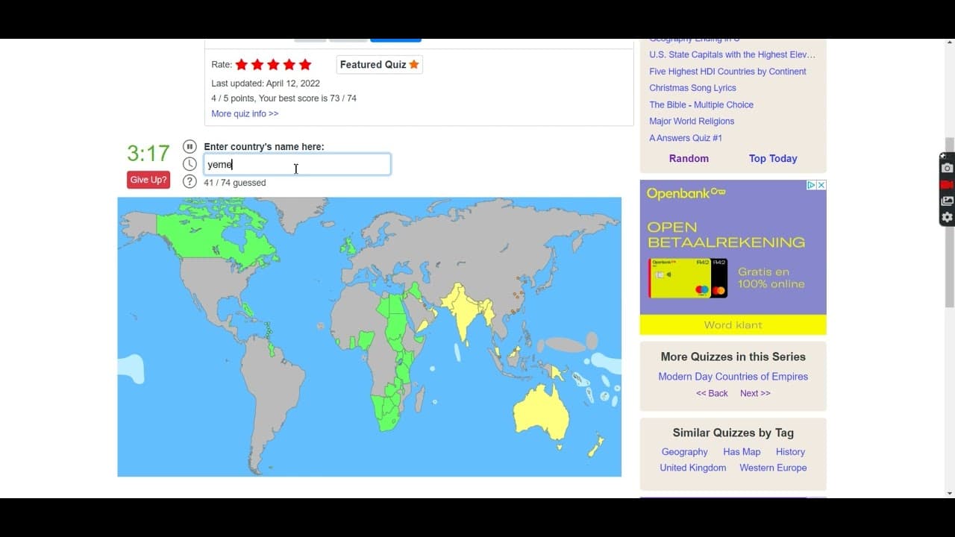
Task: Click the 'Similar Quizzes by Tag' heading
Action: [733, 433]
